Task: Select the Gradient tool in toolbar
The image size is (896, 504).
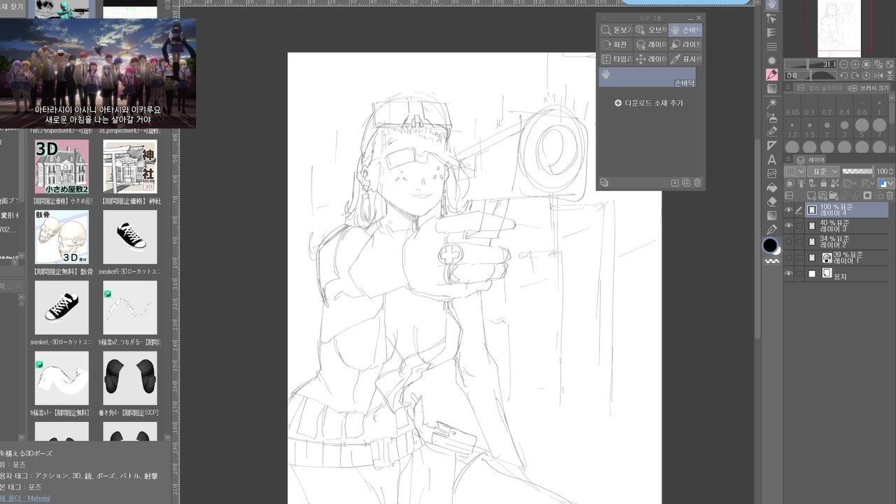Action: pyautogui.click(x=772, y=216)
